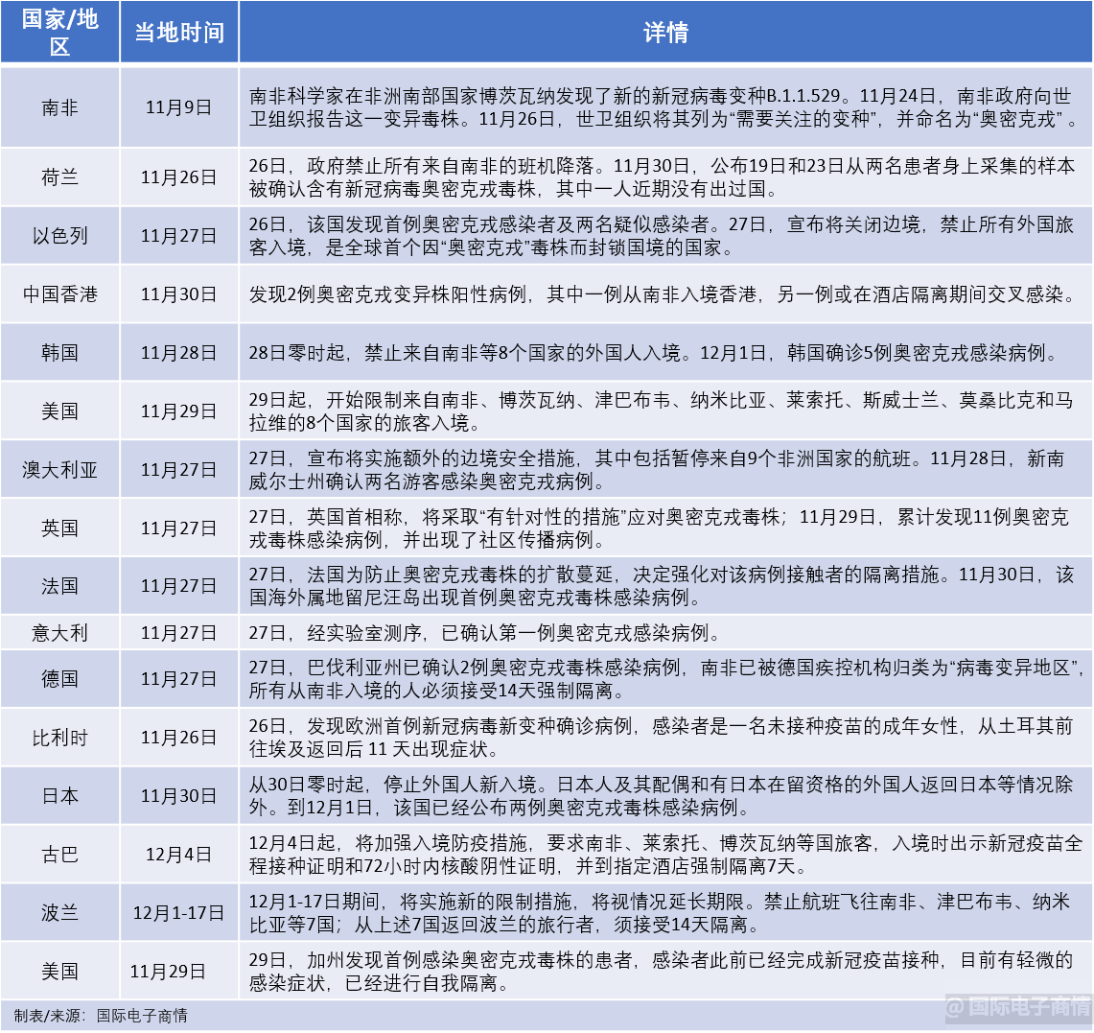Click the '11月27日' date in the 意大利 row
The image size is (1094, 1033).
pos(179,633)
